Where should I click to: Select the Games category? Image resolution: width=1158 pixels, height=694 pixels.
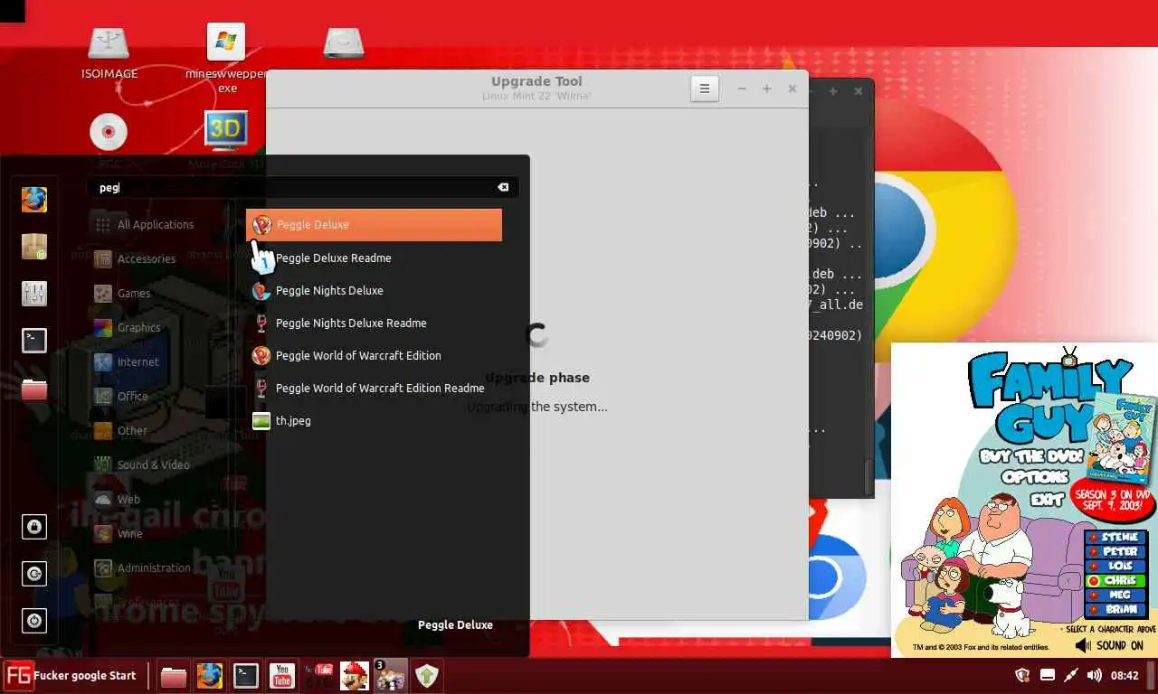(156, 293)
